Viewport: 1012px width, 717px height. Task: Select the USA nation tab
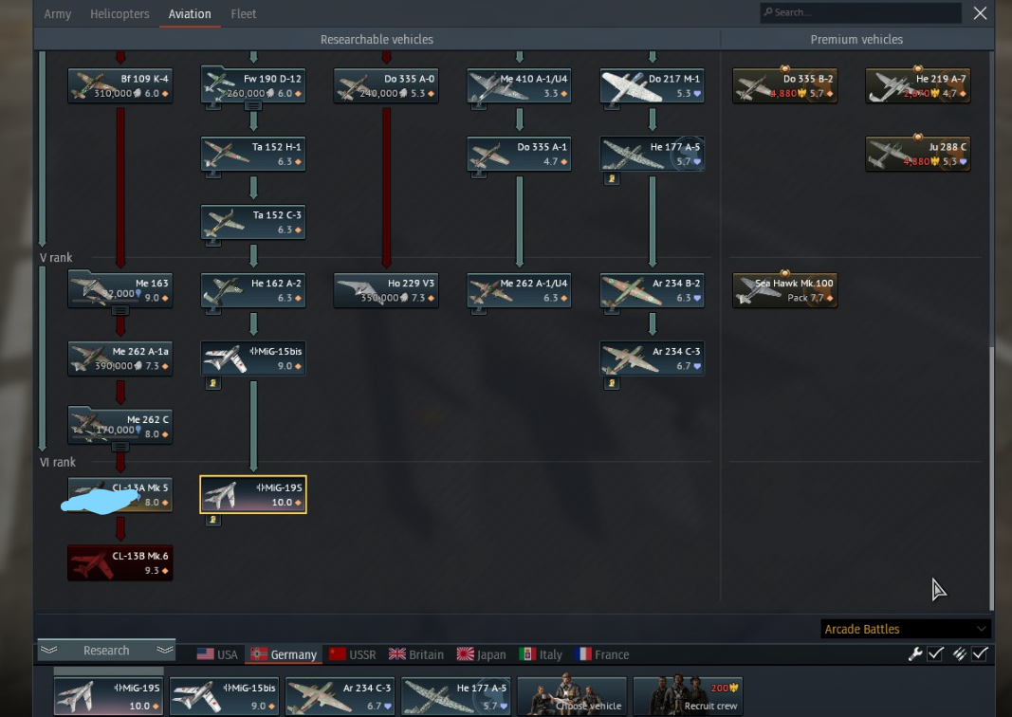pos(217,654)
